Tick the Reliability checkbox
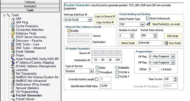This screenshot has width=190, height=101. (x=117, y=68)
